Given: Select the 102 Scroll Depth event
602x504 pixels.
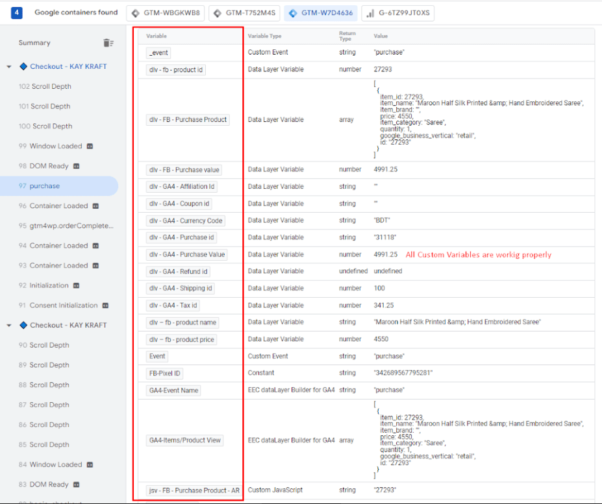Looking at the screenshot, I should tap(45, 86).
